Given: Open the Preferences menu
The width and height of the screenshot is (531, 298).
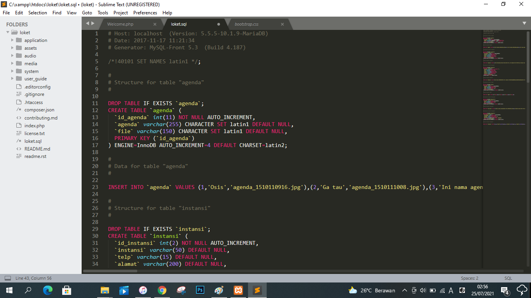Looking at the screenshot, I should pyautogui.click(x=145, y=13).
